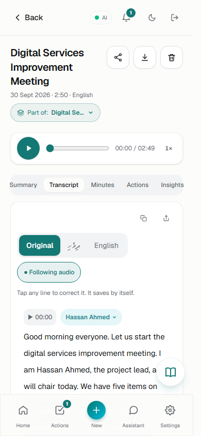Click the 'Tap any line to correct it' hint

[x=76, y=293]
